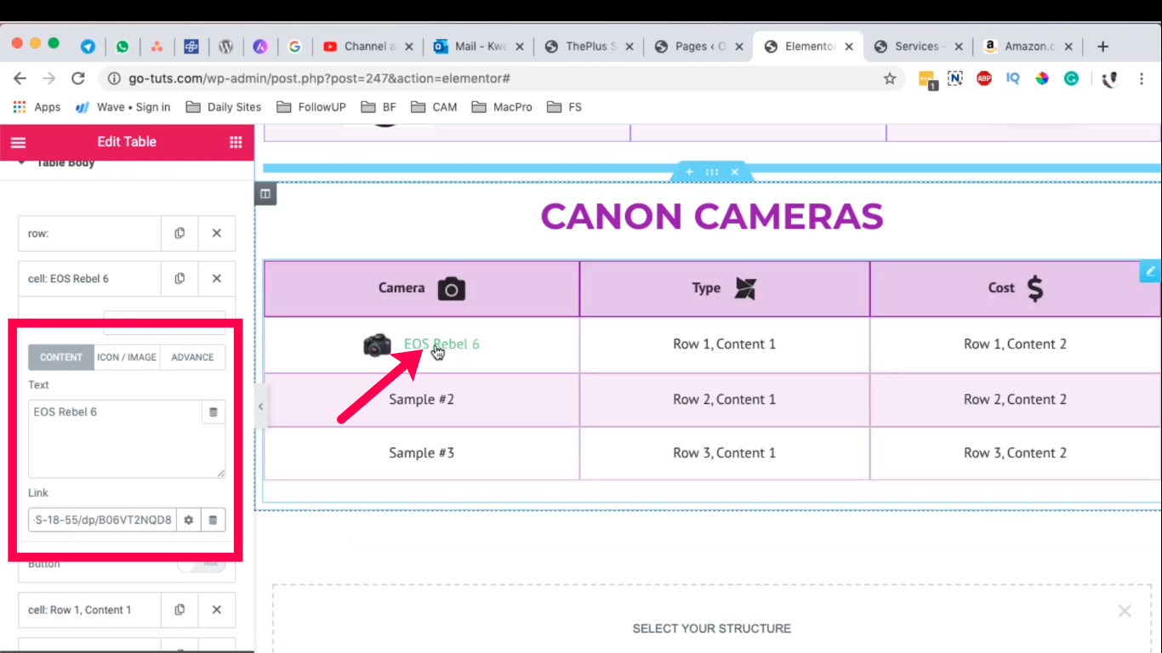The image size is (1162, 653).
Task: Open dynamic tags for the Text field
Action: point(214,412)
